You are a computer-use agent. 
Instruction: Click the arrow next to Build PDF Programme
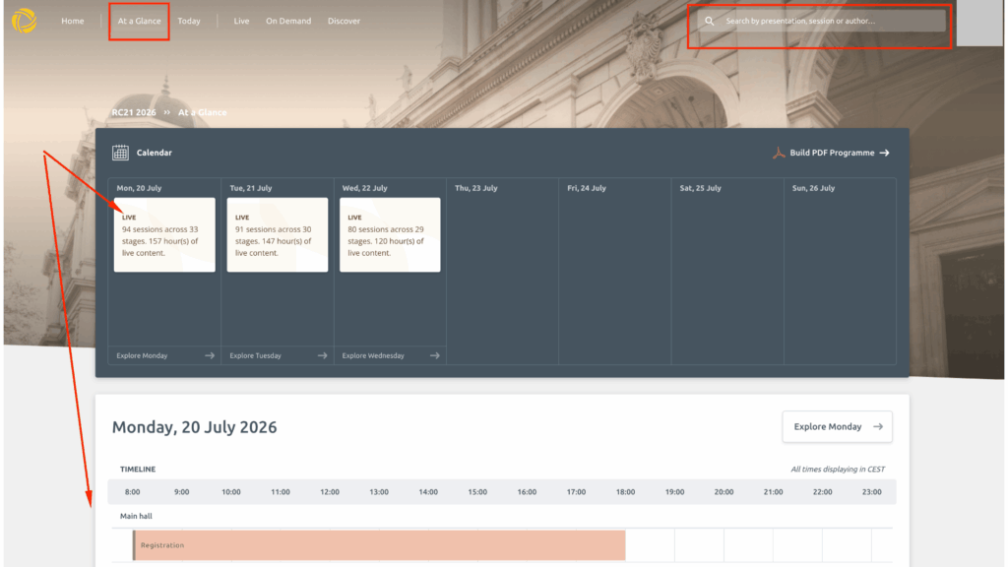tap(885, 153)
